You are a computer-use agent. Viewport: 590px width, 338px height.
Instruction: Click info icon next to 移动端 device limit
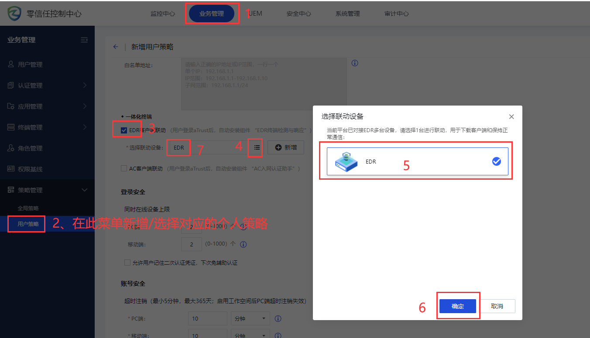[244, 244]
